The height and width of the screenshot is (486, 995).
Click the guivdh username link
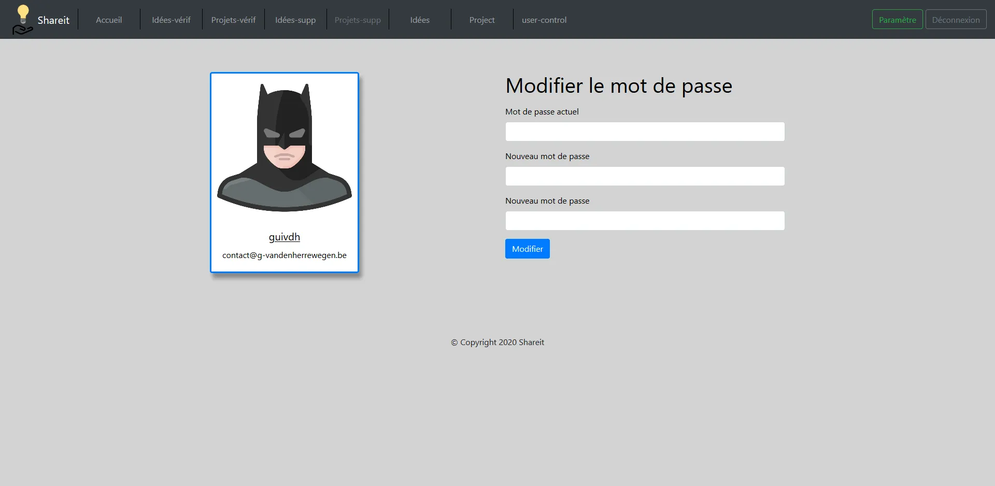(285, 237)
